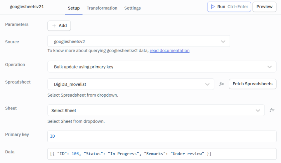
Task: Switch to the Transformation tab
Action: coord(102,8)
